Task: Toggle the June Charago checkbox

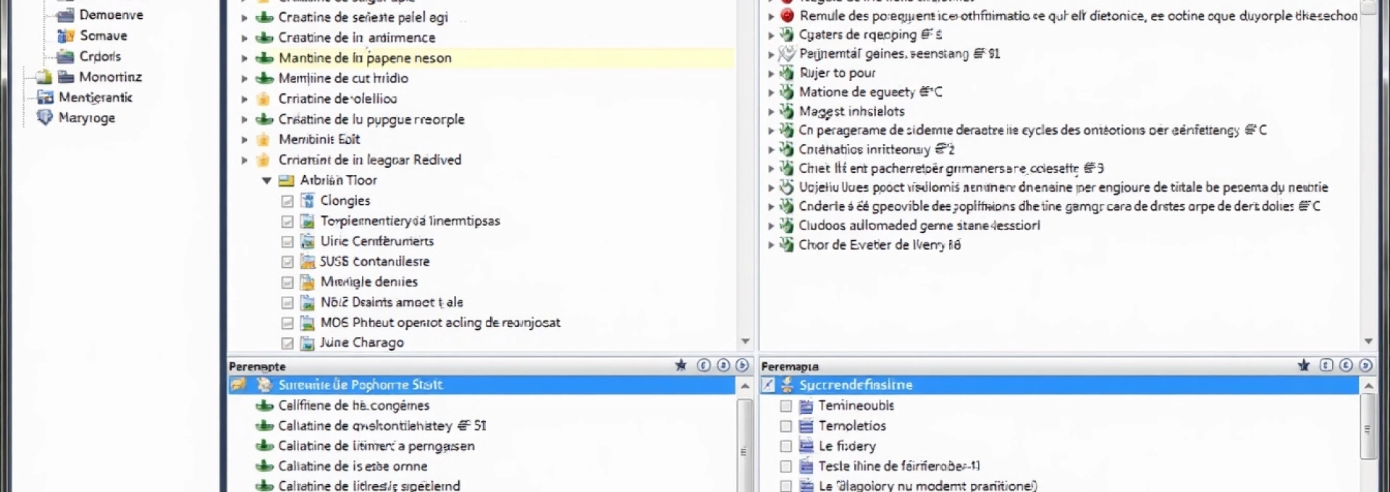Action: coord(287,343)
